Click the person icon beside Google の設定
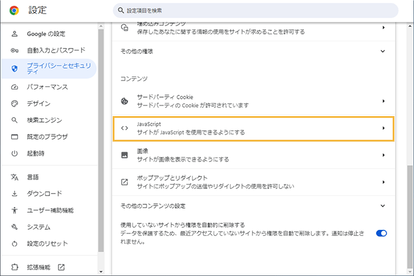This screenshot has height=276, width=414. pyautogui.click(x=14, y=34)
